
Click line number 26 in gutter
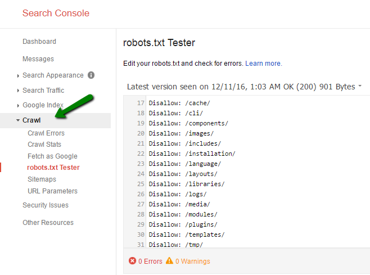141,194
